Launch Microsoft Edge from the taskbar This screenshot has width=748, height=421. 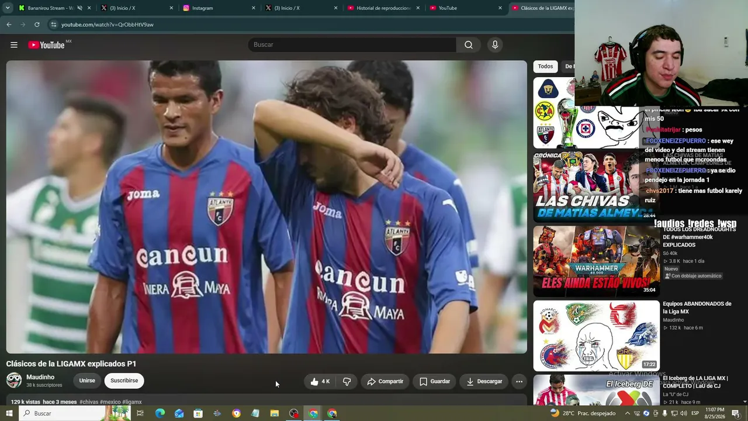(x=160, y=413)
